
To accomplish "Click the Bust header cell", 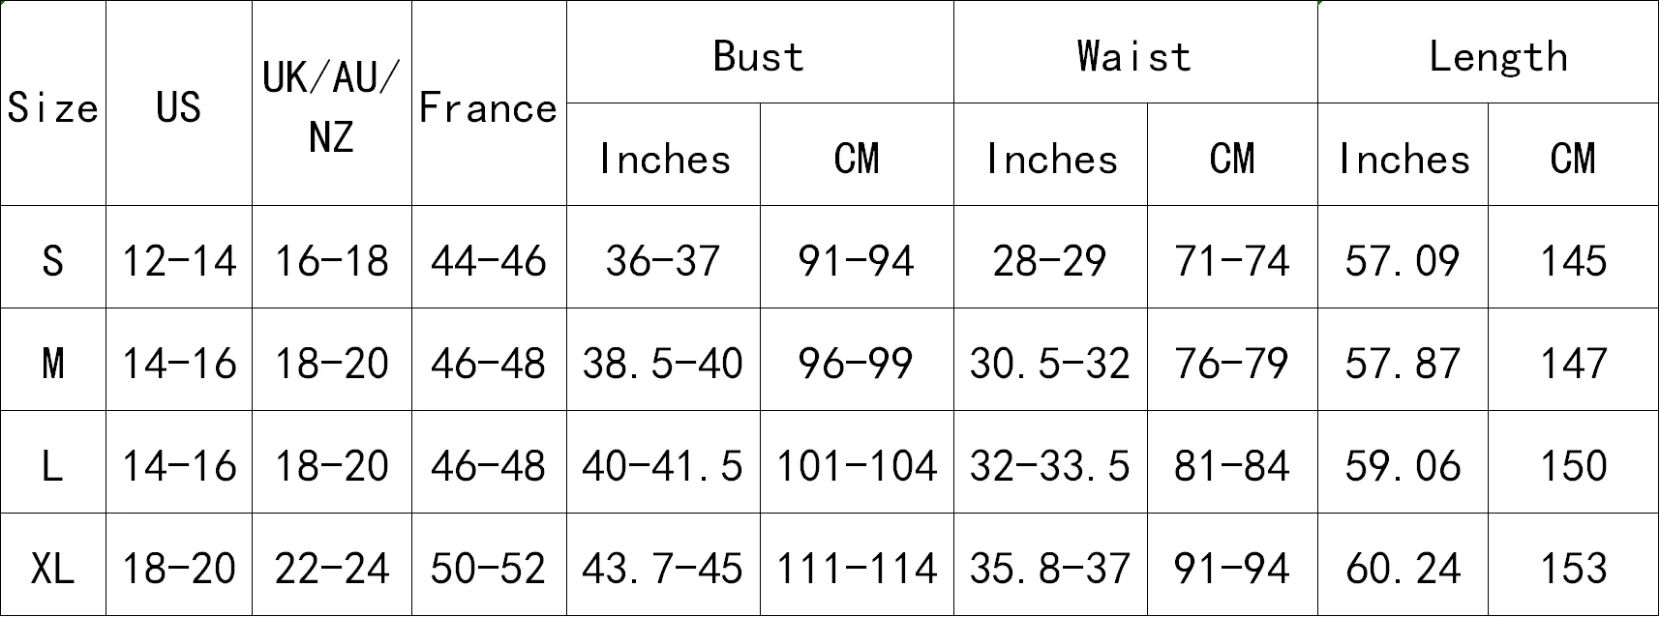I will pos(760,51).
